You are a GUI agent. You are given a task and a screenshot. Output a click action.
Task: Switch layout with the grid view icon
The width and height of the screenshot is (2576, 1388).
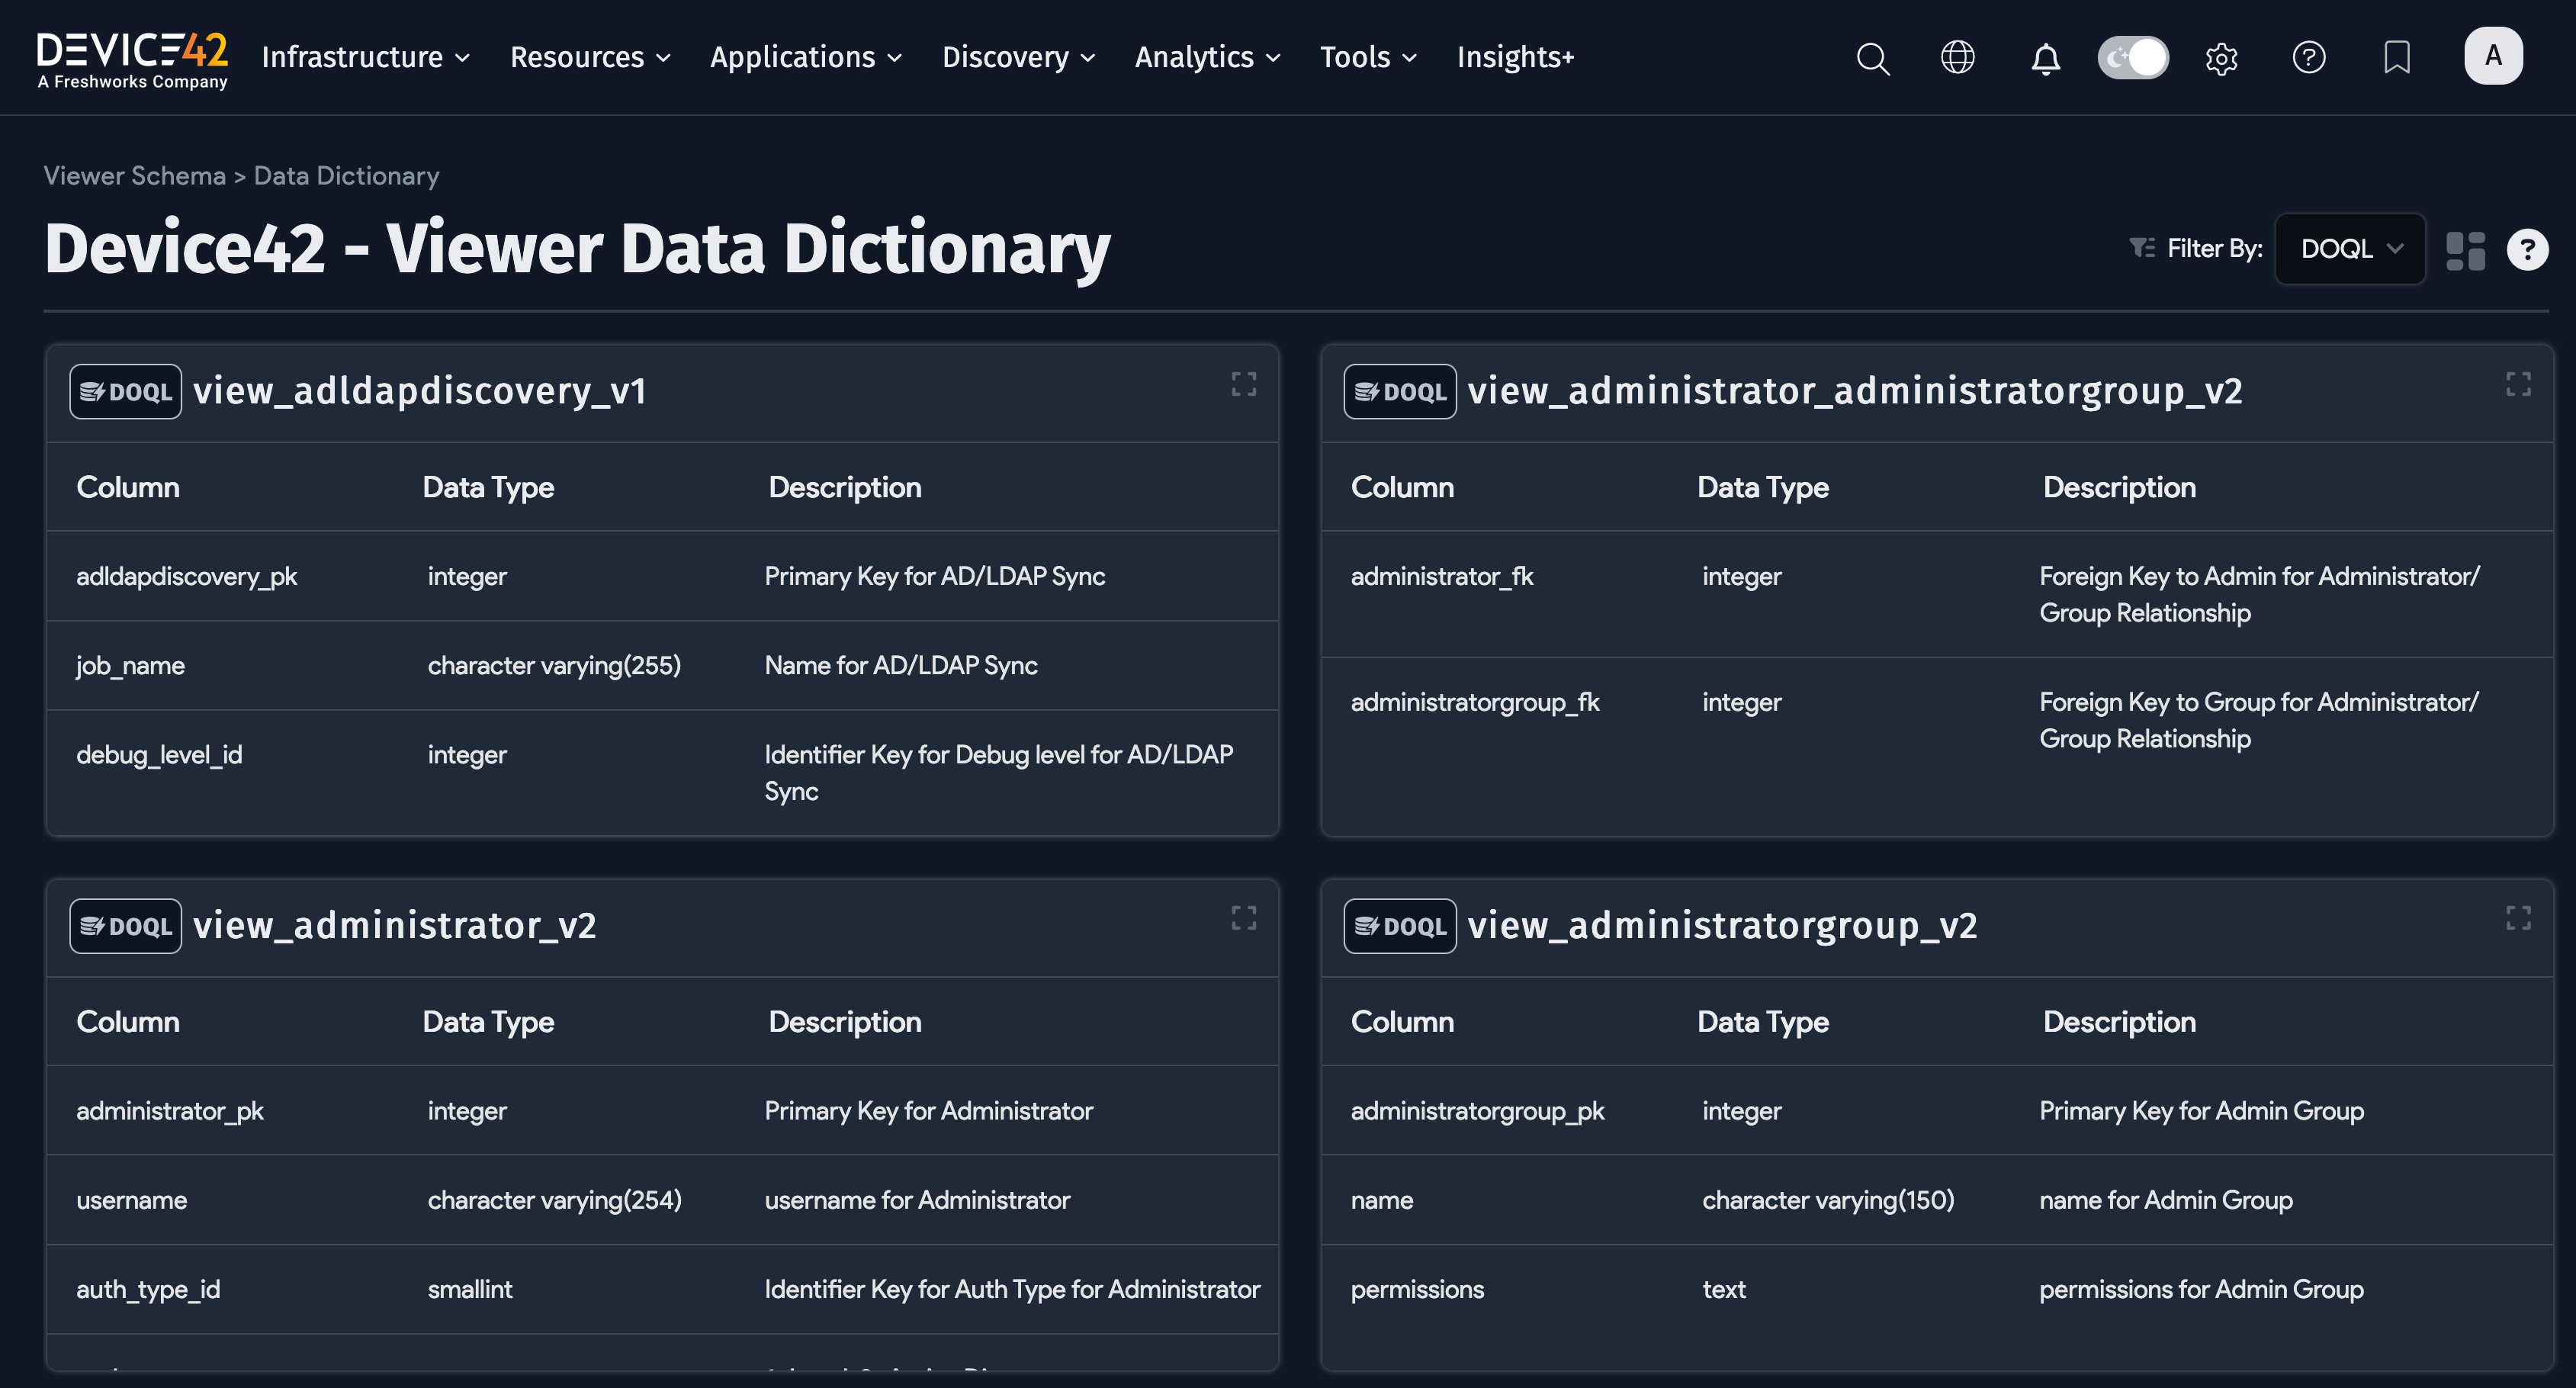coord(2465,251)
